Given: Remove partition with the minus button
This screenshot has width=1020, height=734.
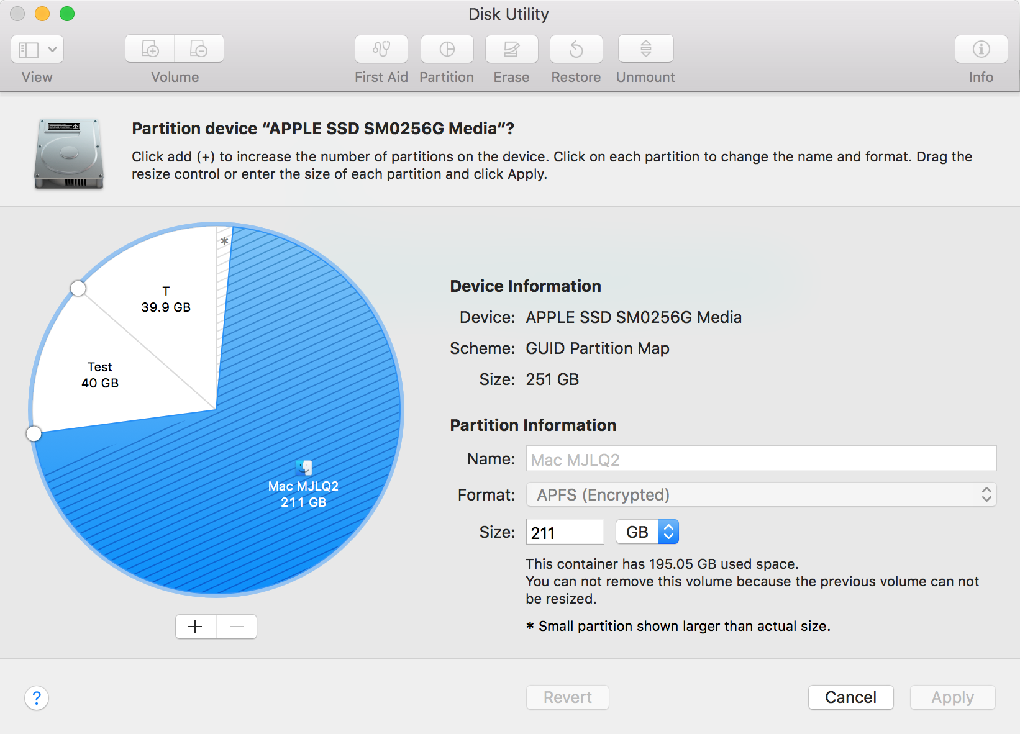Looking at the screenshot, I should coord(237,627).
